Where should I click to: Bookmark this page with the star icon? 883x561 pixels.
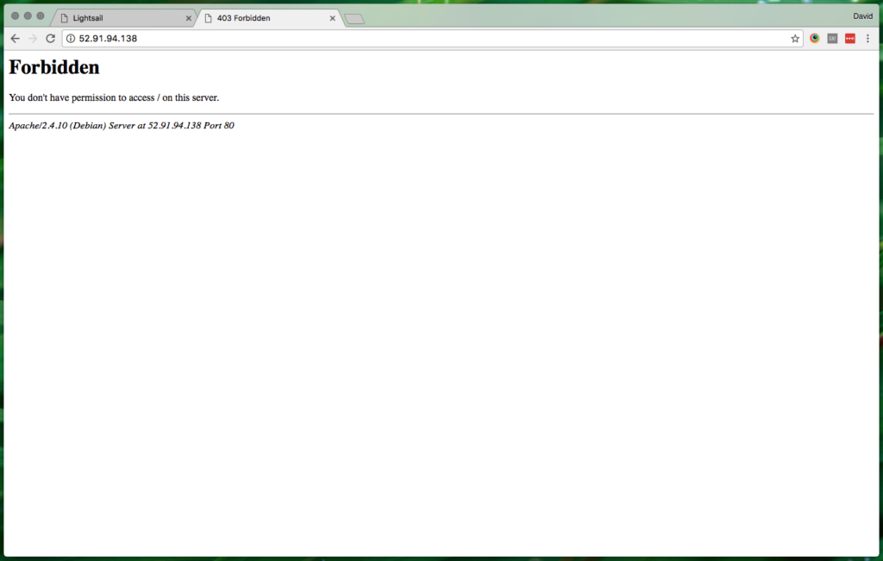coord(794,38)
